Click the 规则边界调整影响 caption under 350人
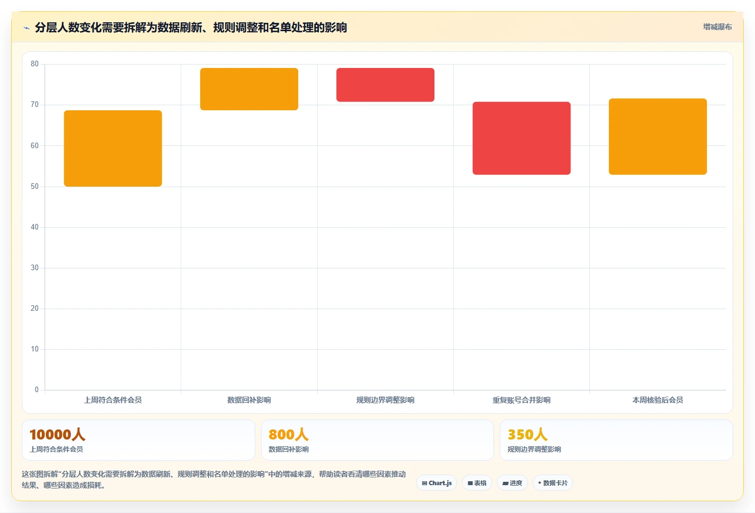The image size is (755, 513). 534,450
